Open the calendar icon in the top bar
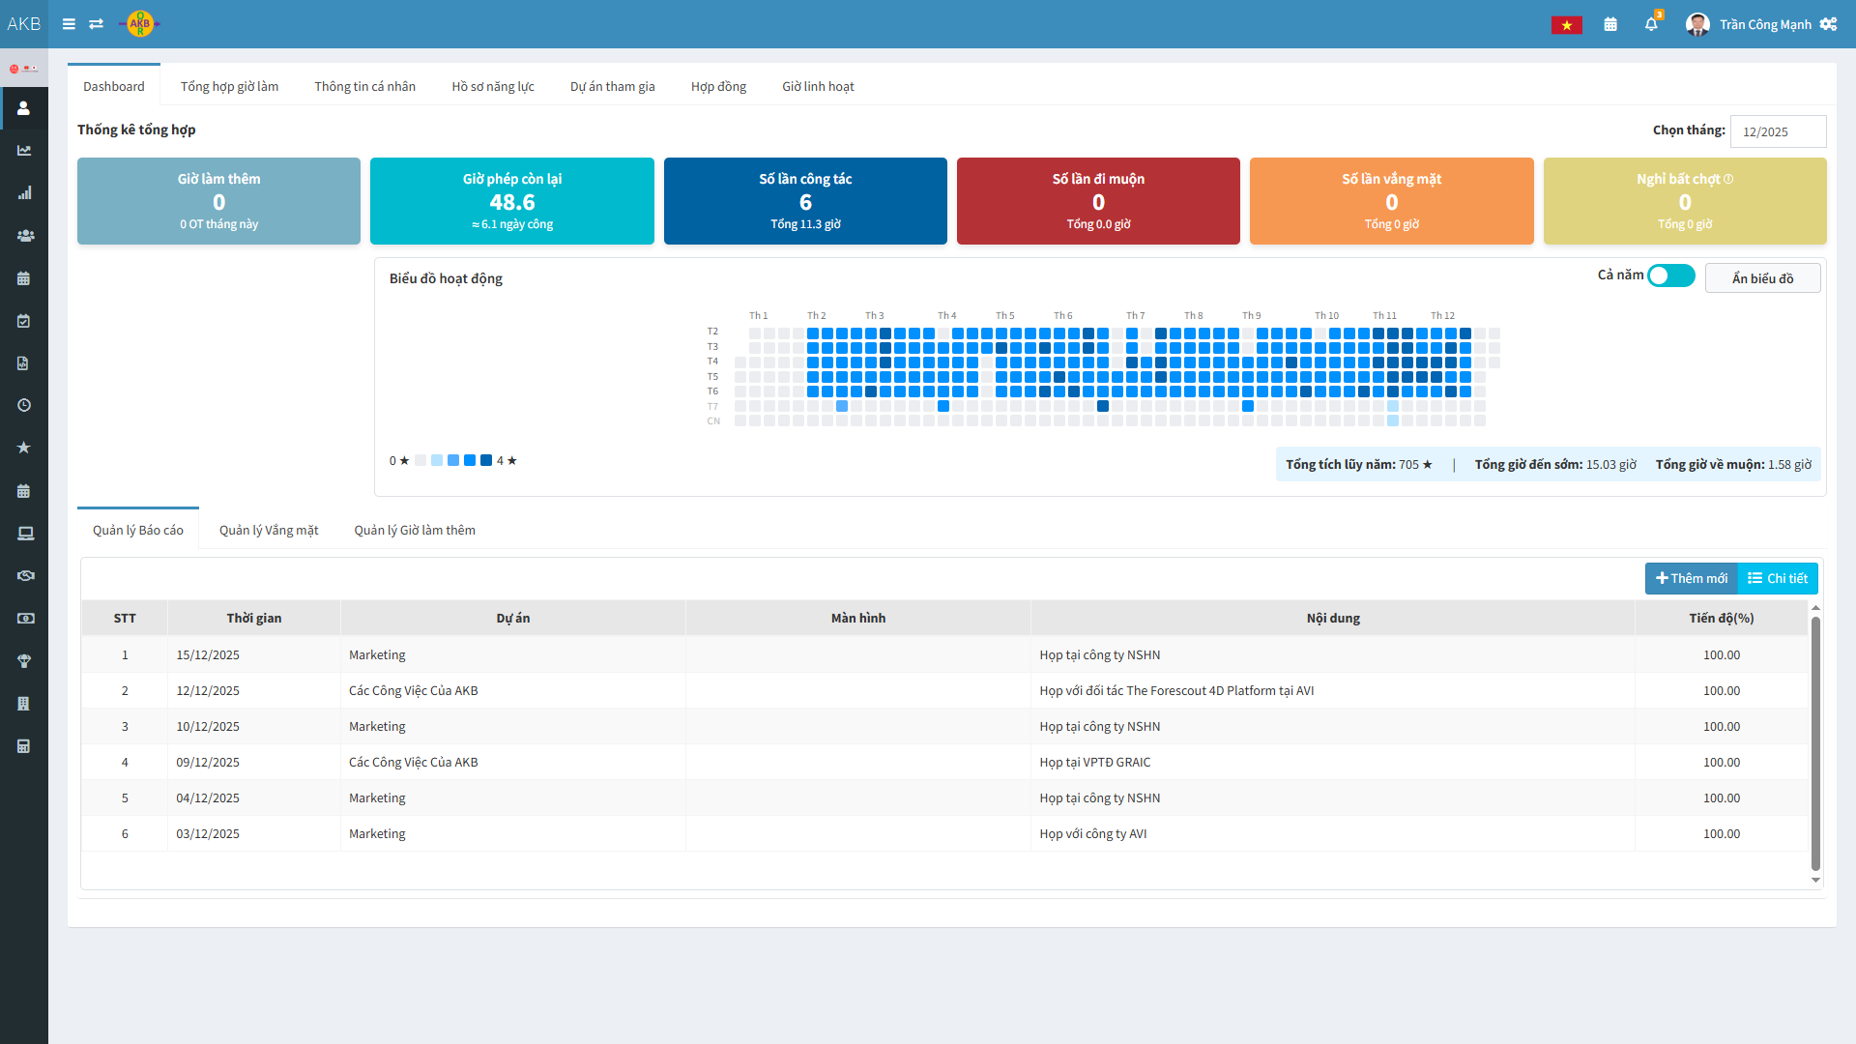Screen dimensions: 1856x1044 (x=1610, y=24)
